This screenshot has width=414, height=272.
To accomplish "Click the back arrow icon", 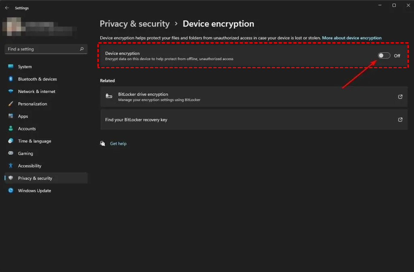I will pos(7,8).
